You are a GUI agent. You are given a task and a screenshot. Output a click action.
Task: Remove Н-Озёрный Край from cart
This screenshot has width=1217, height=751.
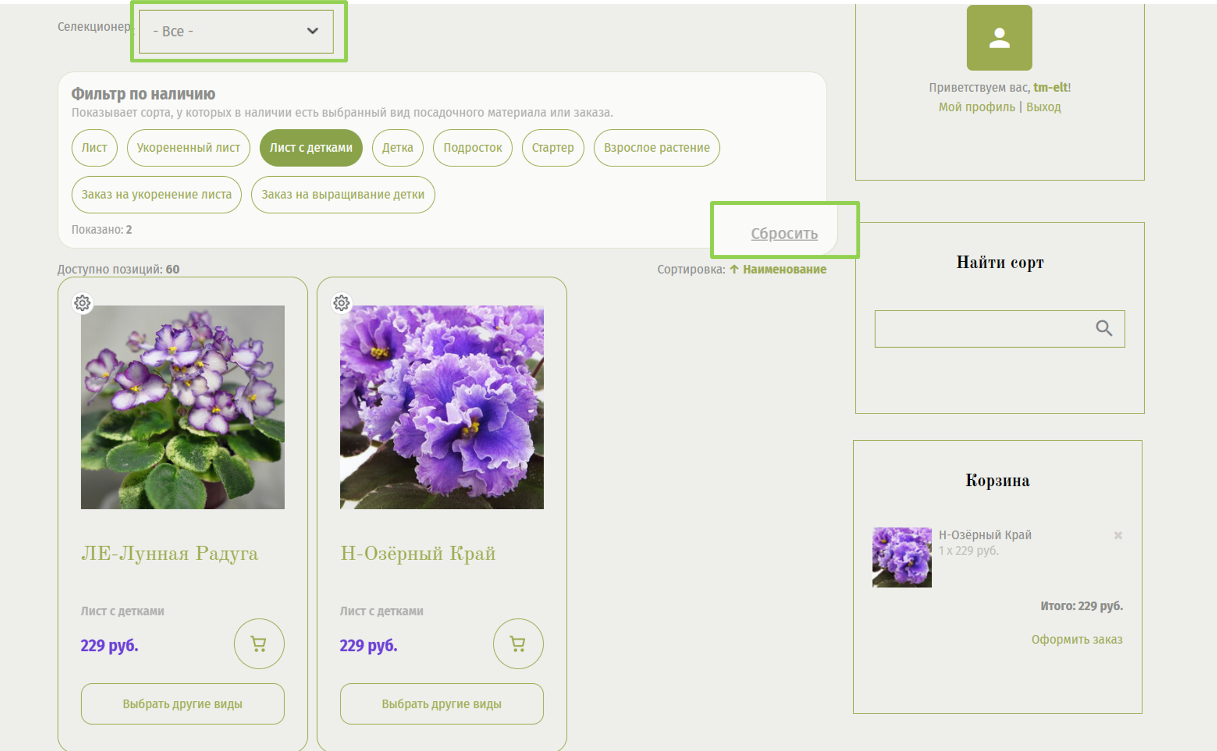(1117, 535)
